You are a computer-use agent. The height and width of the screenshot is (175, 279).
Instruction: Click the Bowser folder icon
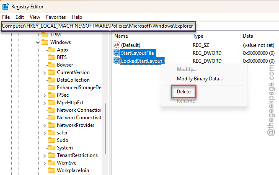pos(52,65)
